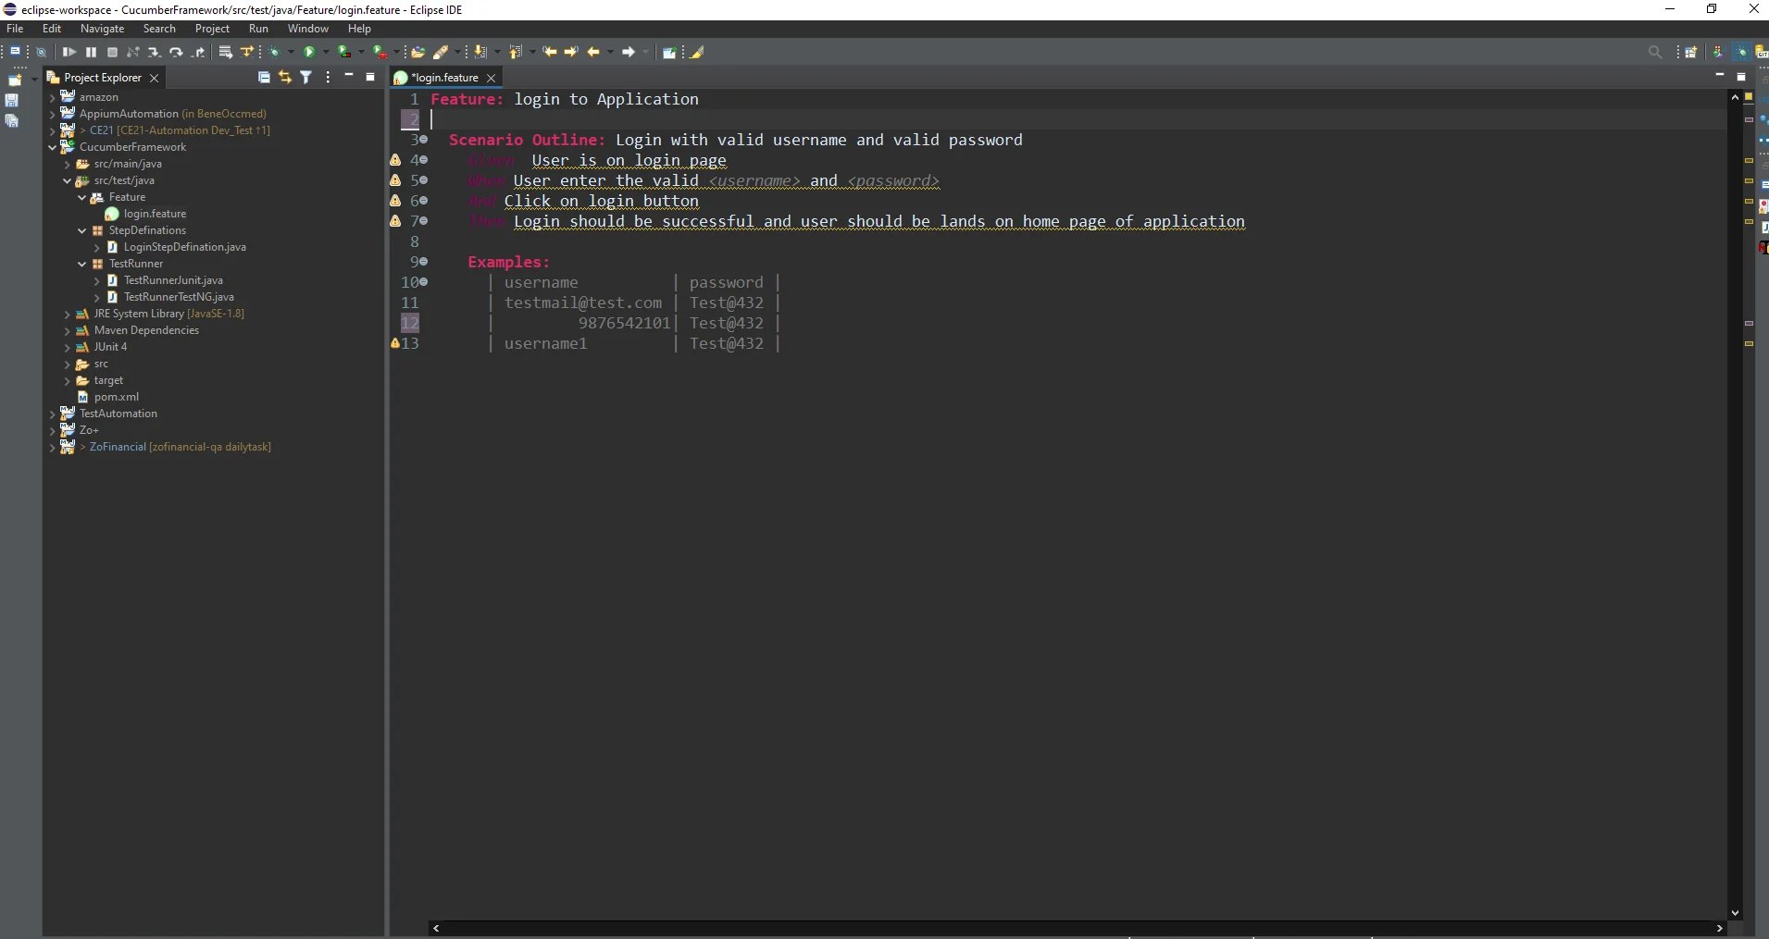Viewport: 1769px width, 939px height.
Task: Click the Open Perspective icon
Action: (1690, 53)
